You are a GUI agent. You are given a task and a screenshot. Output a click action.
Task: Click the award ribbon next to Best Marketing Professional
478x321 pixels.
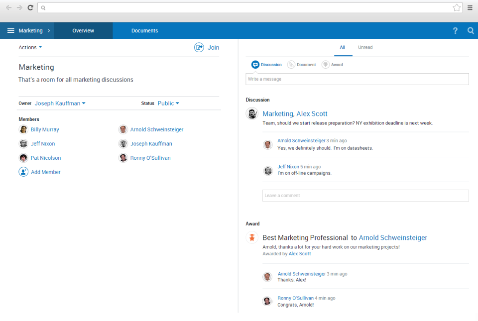coord(252,238)
